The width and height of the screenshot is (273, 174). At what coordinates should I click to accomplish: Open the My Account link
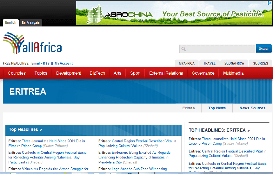(64, 63)
